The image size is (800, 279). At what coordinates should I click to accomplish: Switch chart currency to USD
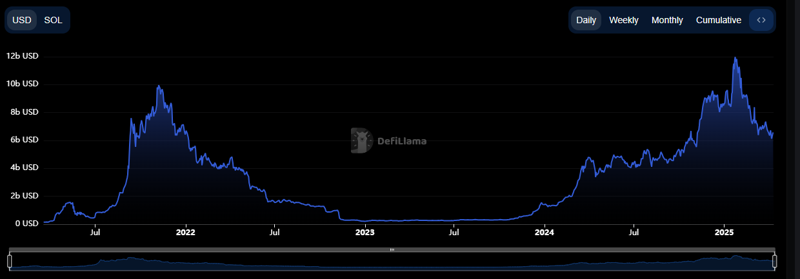[x=22, y=20]
